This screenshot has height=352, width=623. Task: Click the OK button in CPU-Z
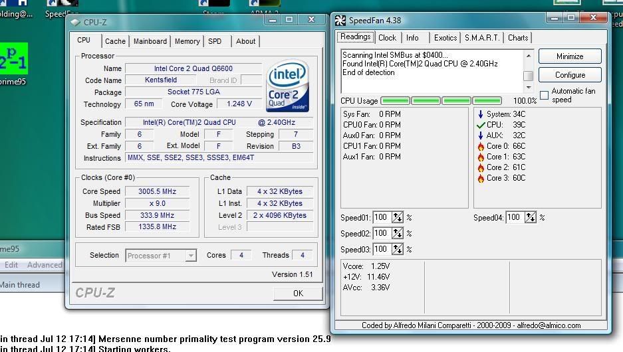coord(298,294)
